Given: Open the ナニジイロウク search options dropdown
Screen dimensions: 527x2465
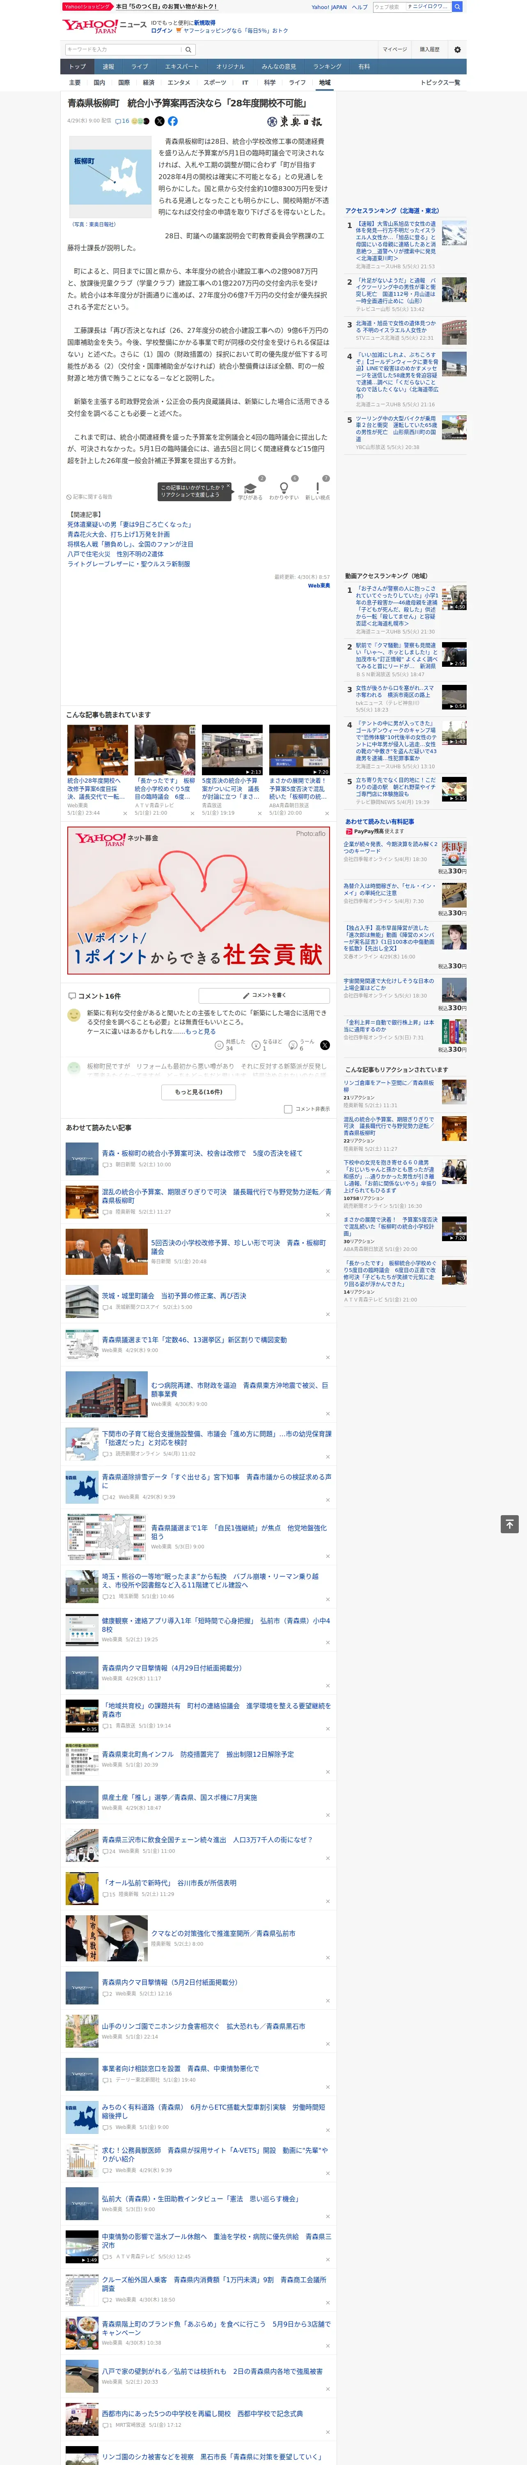Looking at the screenshot, I should [428, 7].
